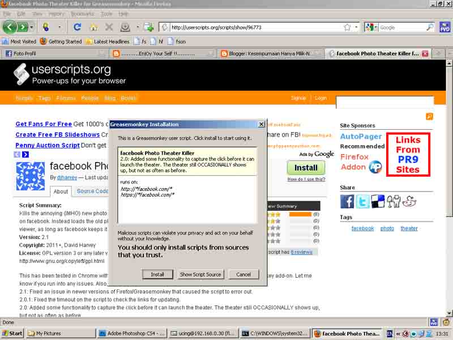
Task: Open the Getting Started bookmark
Action: click(x=61, y=41)
